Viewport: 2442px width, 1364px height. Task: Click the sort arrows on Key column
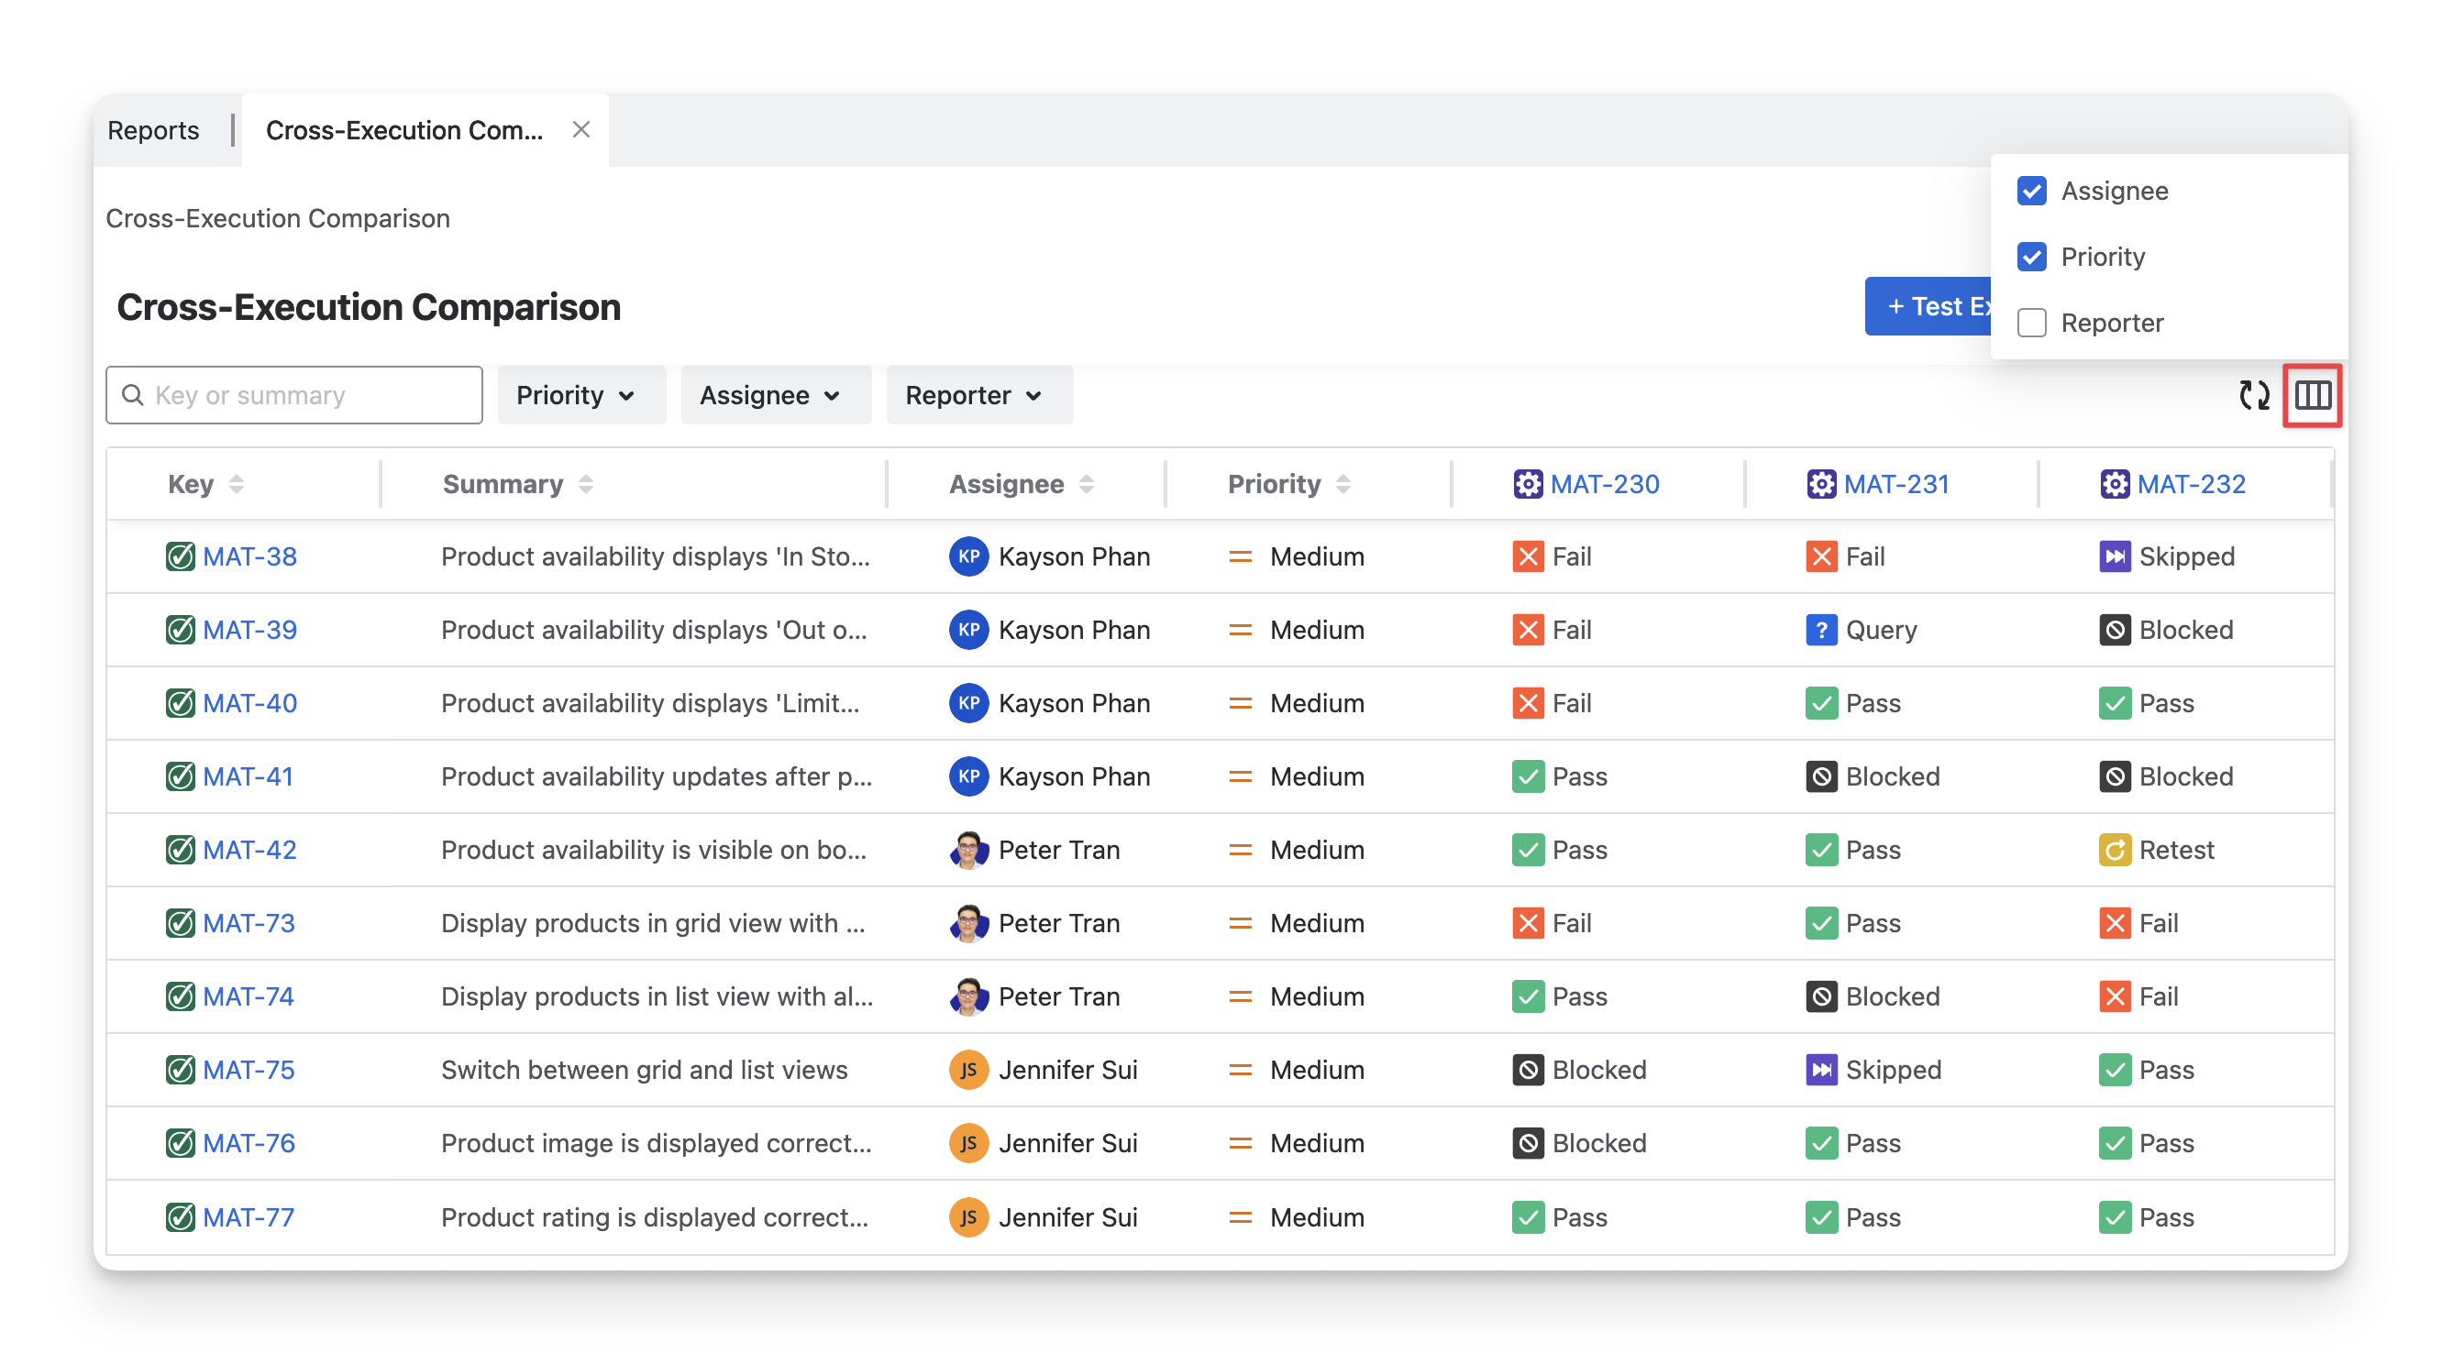(236, 484)
